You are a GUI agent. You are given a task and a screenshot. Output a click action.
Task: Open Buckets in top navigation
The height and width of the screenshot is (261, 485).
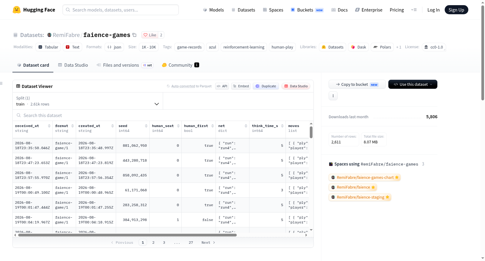pos(307,10)
